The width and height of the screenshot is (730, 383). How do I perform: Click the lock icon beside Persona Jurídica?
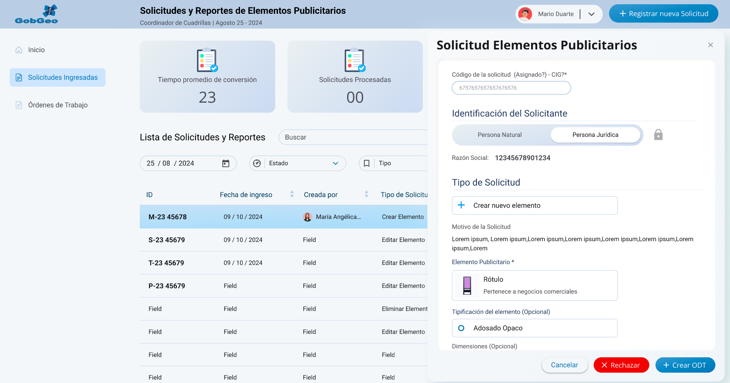(x=658, y=135)
